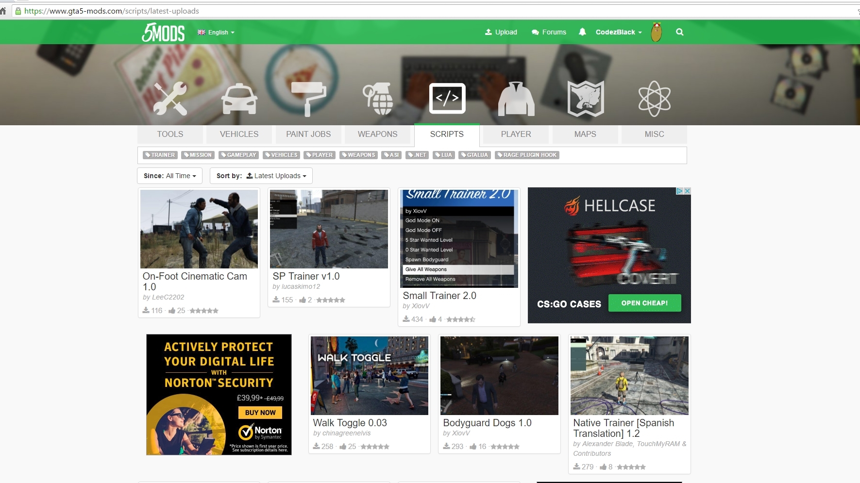Open the Scripts code icon
The width and height of the screenshot is (860, 483).
pos(447,99)
